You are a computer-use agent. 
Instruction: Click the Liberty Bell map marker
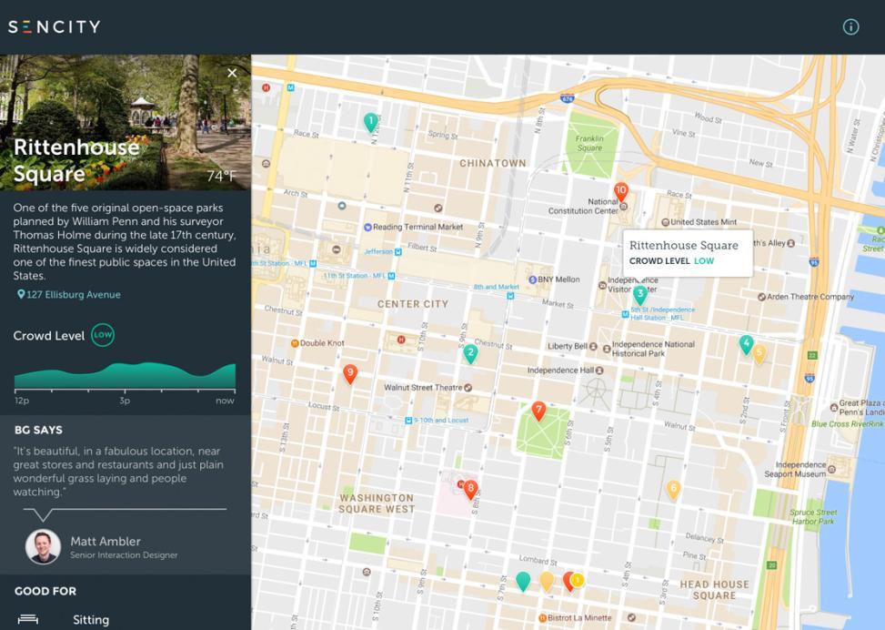click(x=593, y=346)
